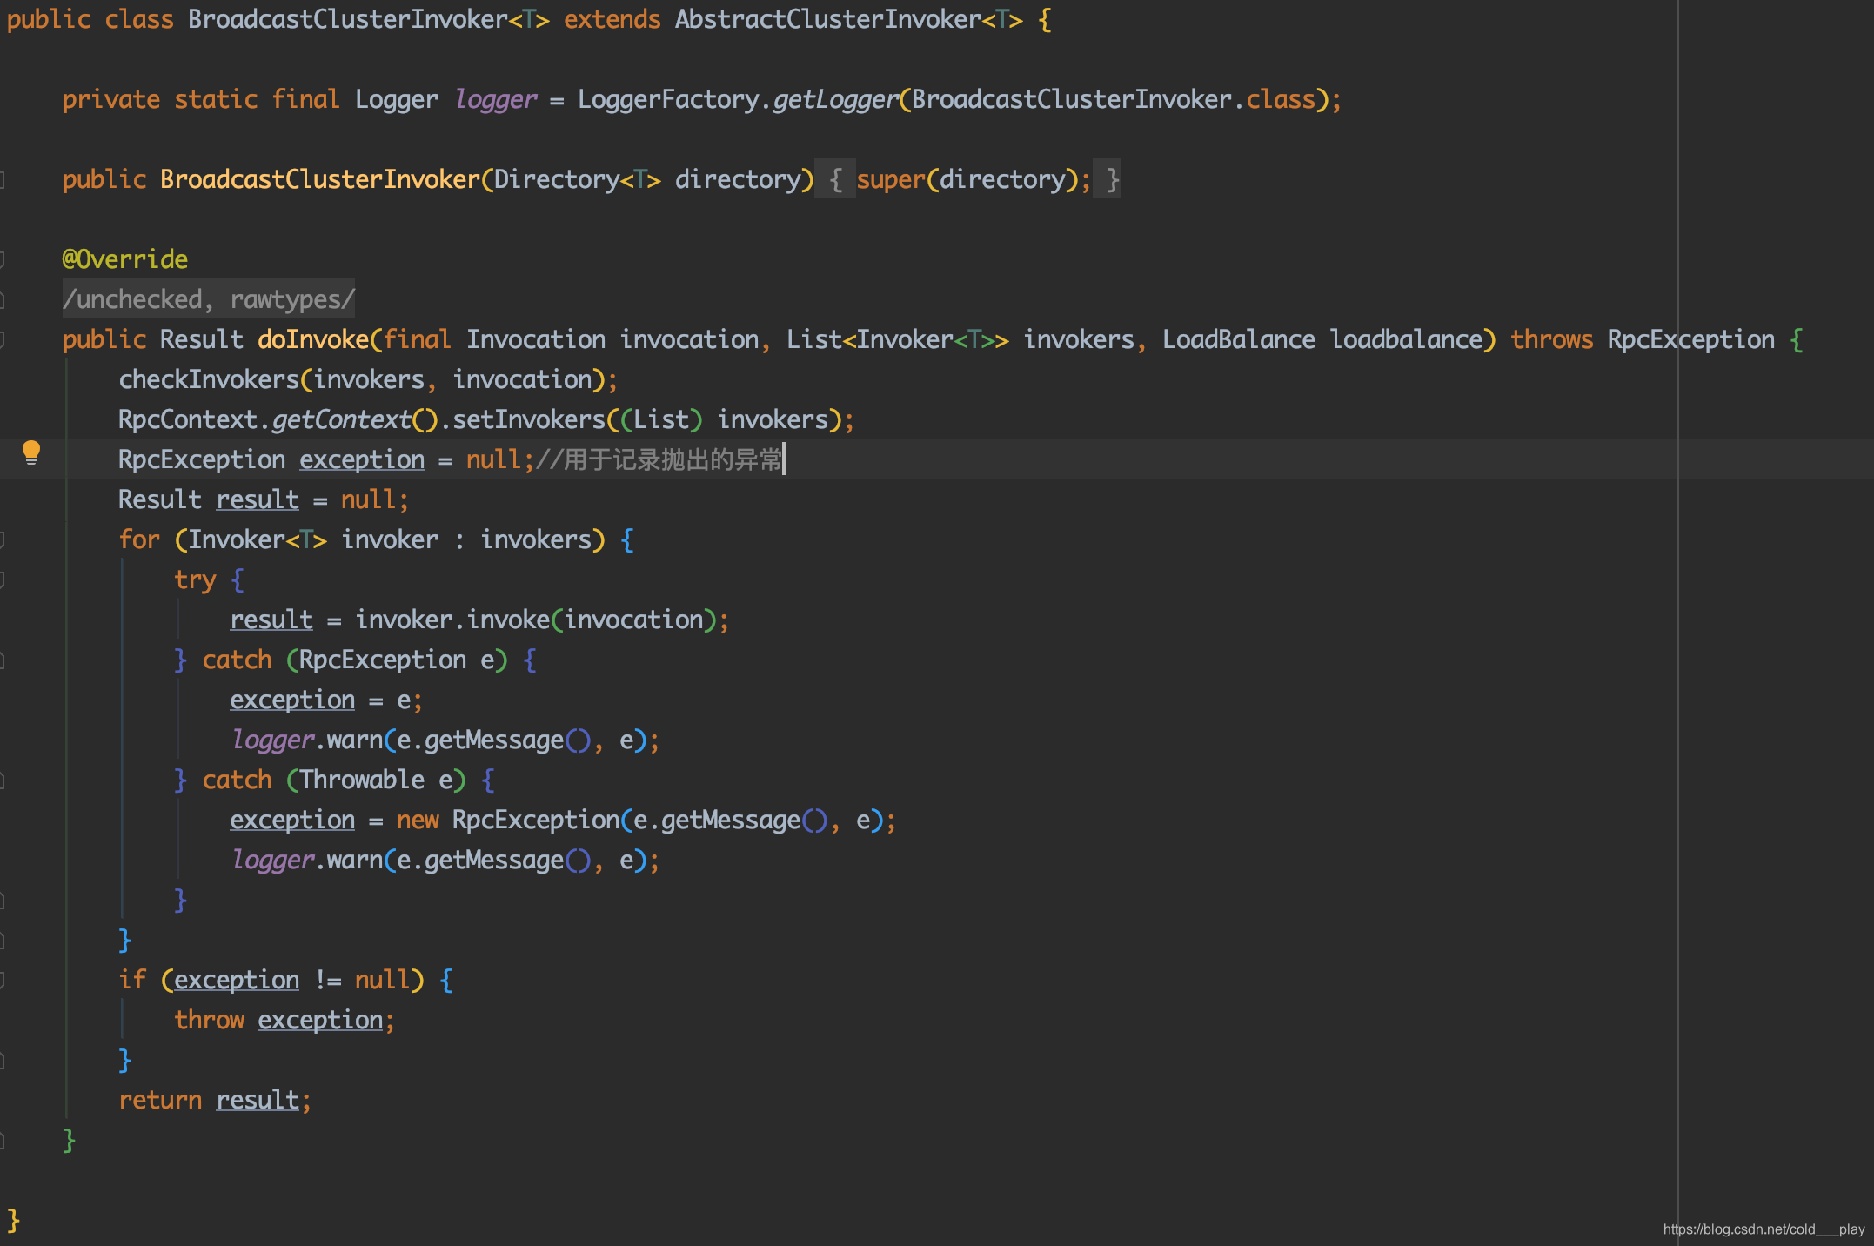This screenshot has width=1874, height=1246.
Task: Click Throwable in the second catch clause
Action: tap(362, 780)
